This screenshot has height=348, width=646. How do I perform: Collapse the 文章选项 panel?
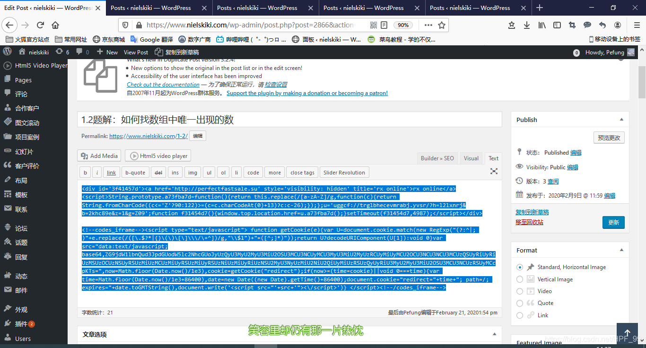pos(494,334)
